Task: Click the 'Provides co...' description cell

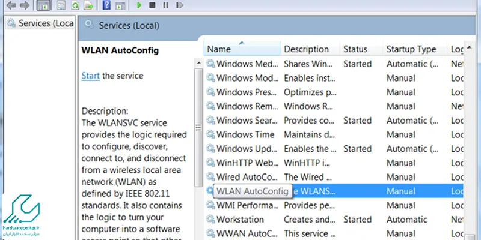Action: pos(308,121)
